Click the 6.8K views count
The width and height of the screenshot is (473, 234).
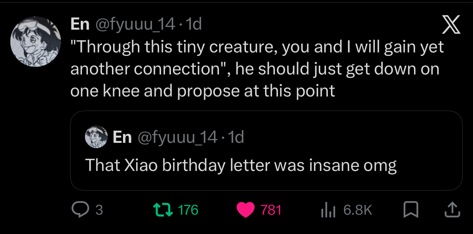click(x=358, y=210)
